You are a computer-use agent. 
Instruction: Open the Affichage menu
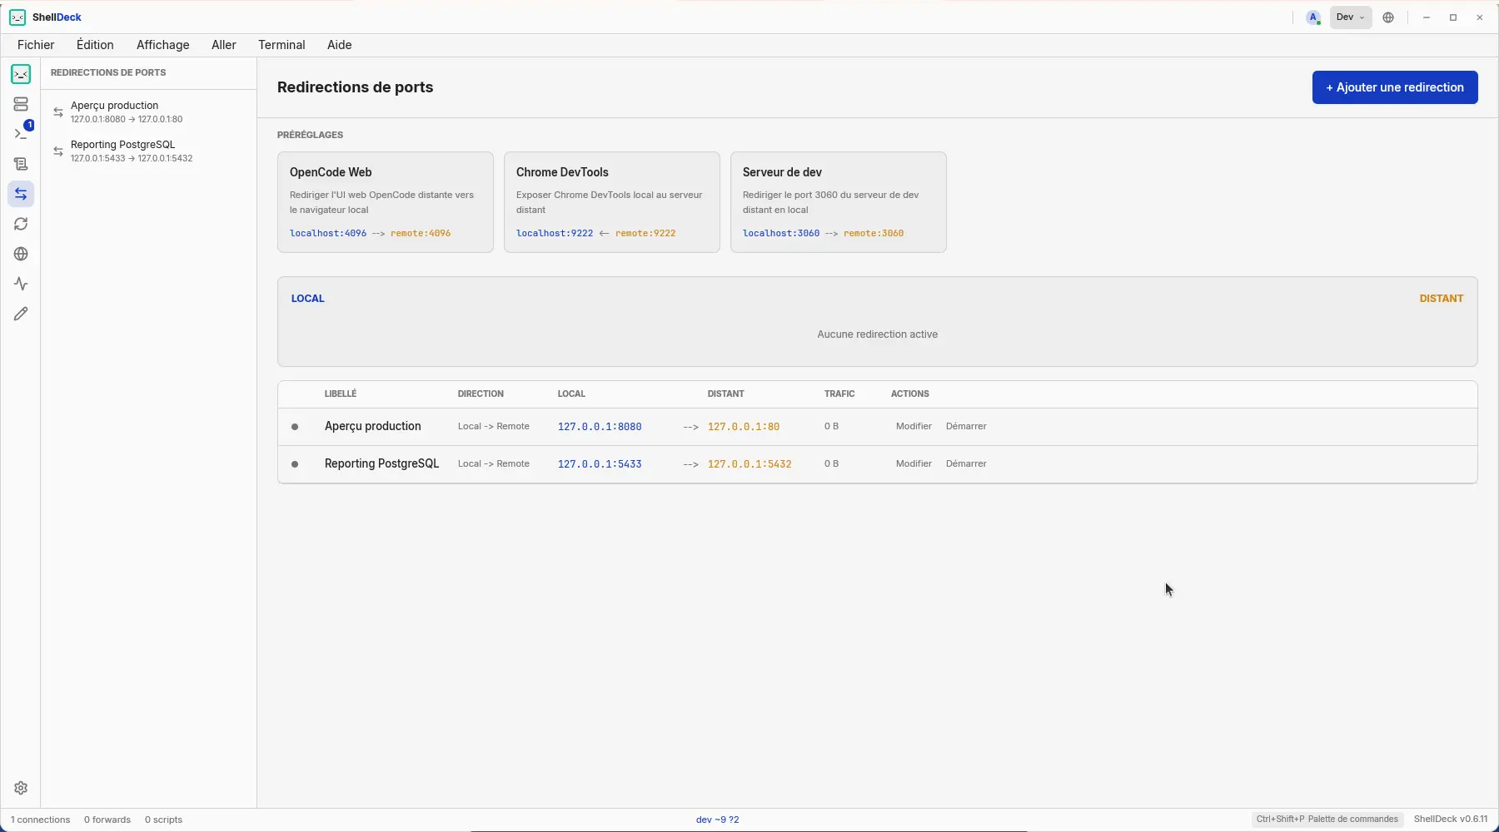tap(163, 45)
